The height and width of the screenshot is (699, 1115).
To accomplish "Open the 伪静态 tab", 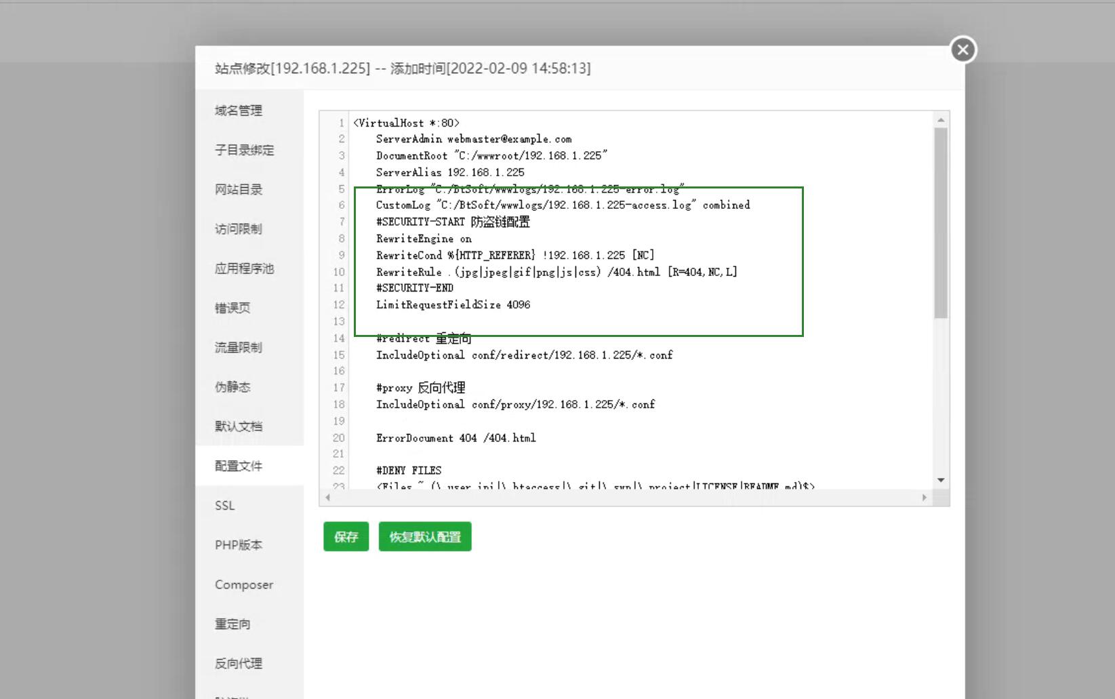I will click(232, 387).
